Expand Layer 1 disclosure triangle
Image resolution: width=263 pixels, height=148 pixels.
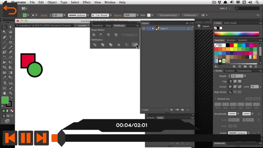153,28
